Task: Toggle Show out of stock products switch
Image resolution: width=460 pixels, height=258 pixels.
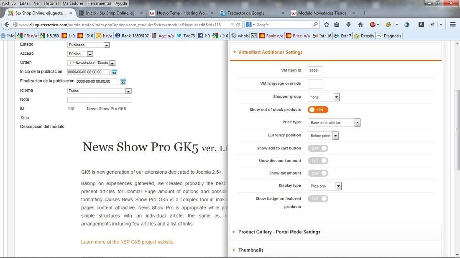Action: click(318, 110)
